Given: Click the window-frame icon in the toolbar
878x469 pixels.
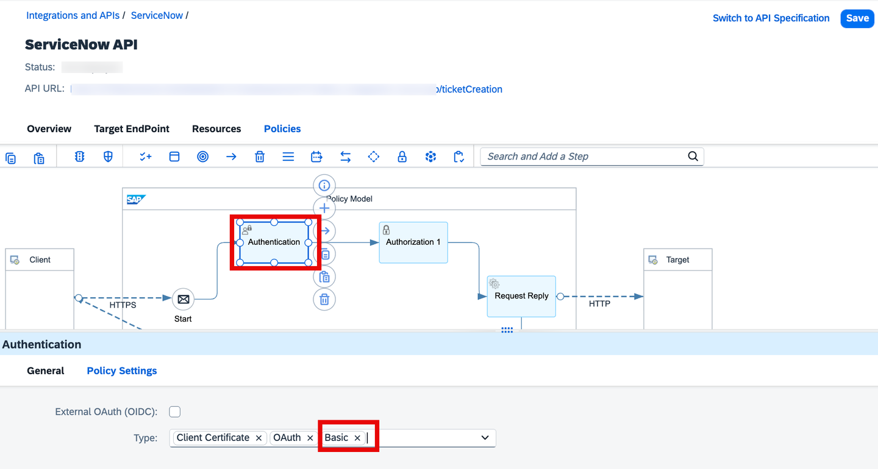Looking at the screenshot, I should (x=174, y=157).
